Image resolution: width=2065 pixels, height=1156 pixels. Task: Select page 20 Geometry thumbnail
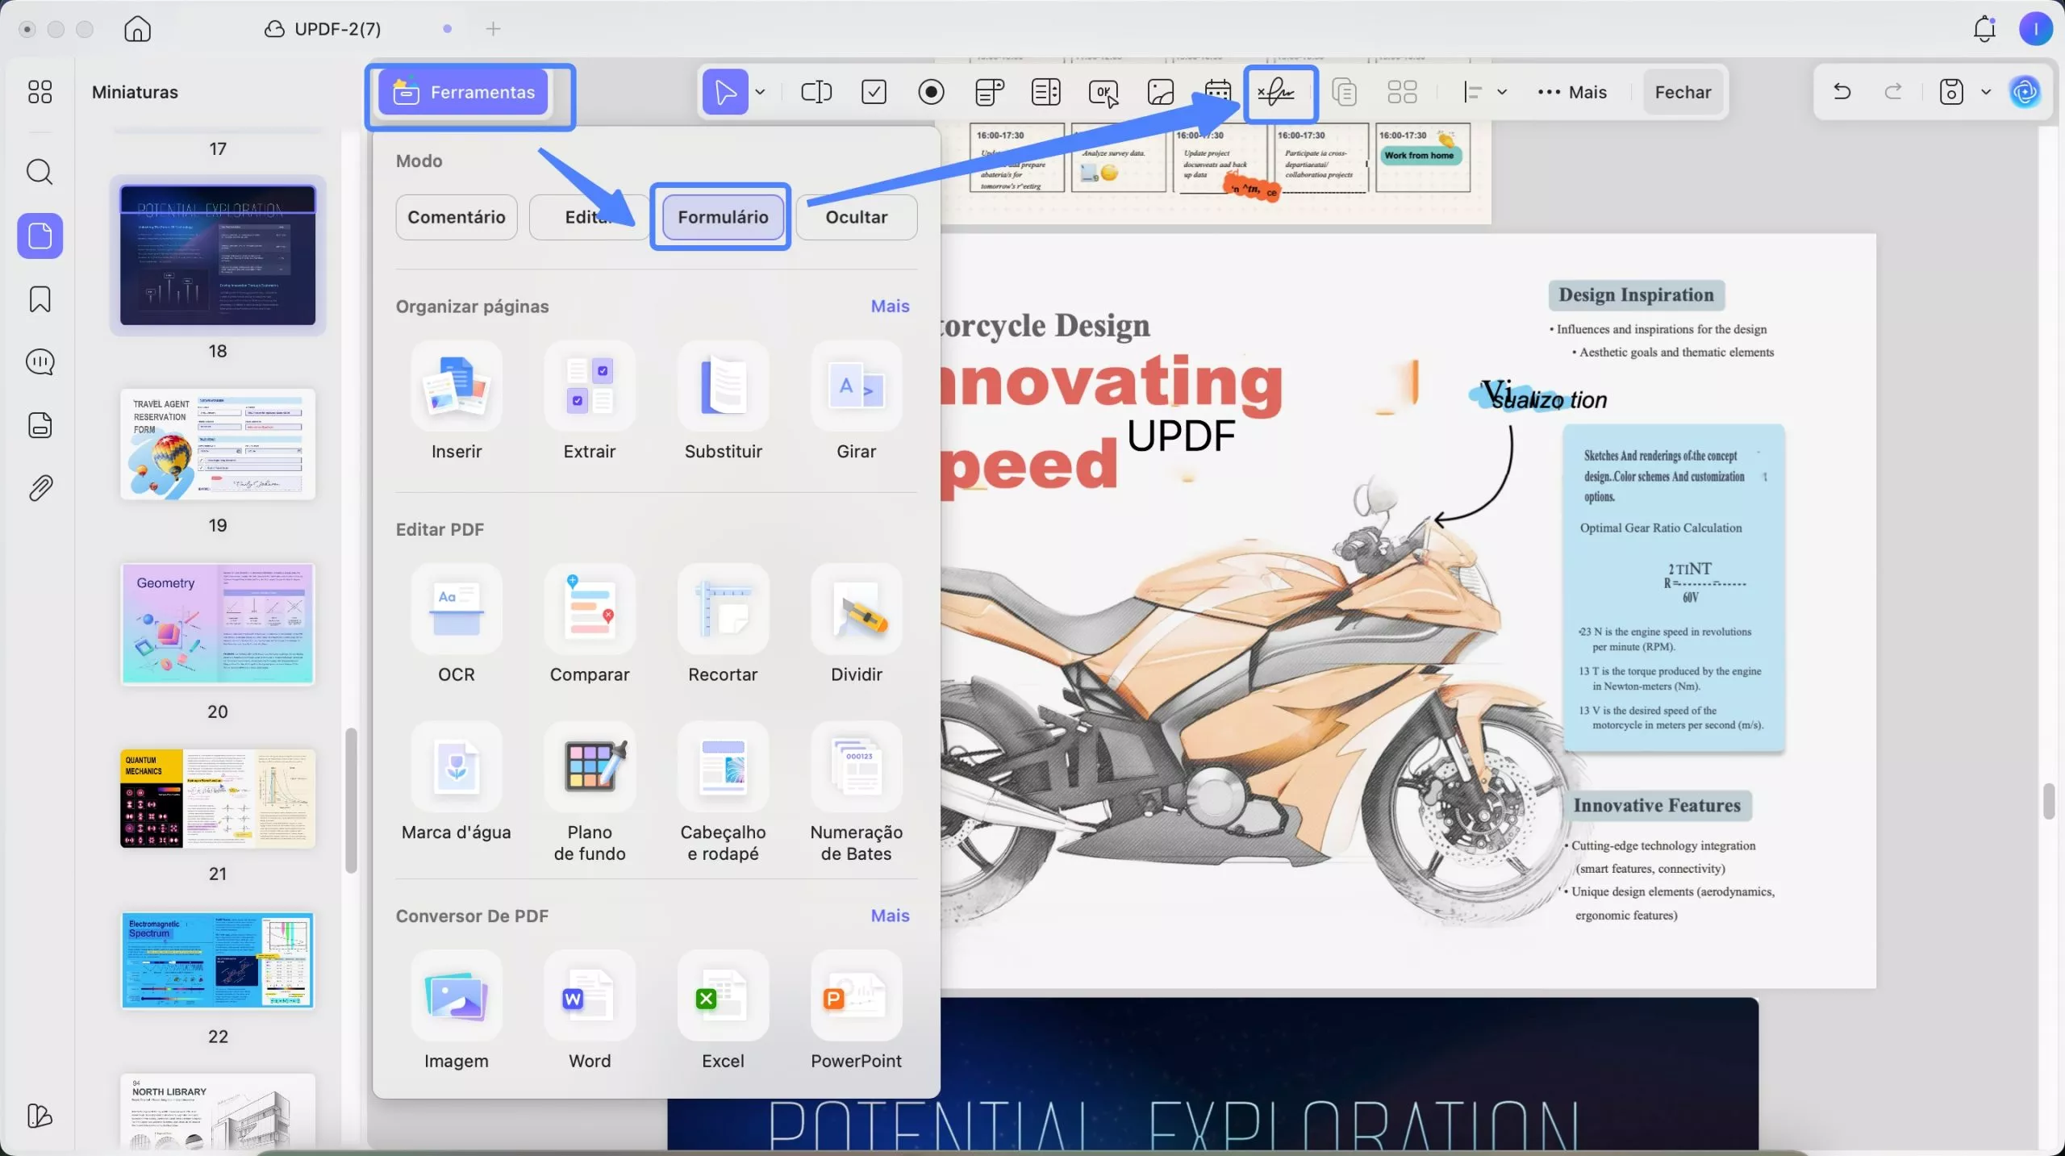(218, 624)
